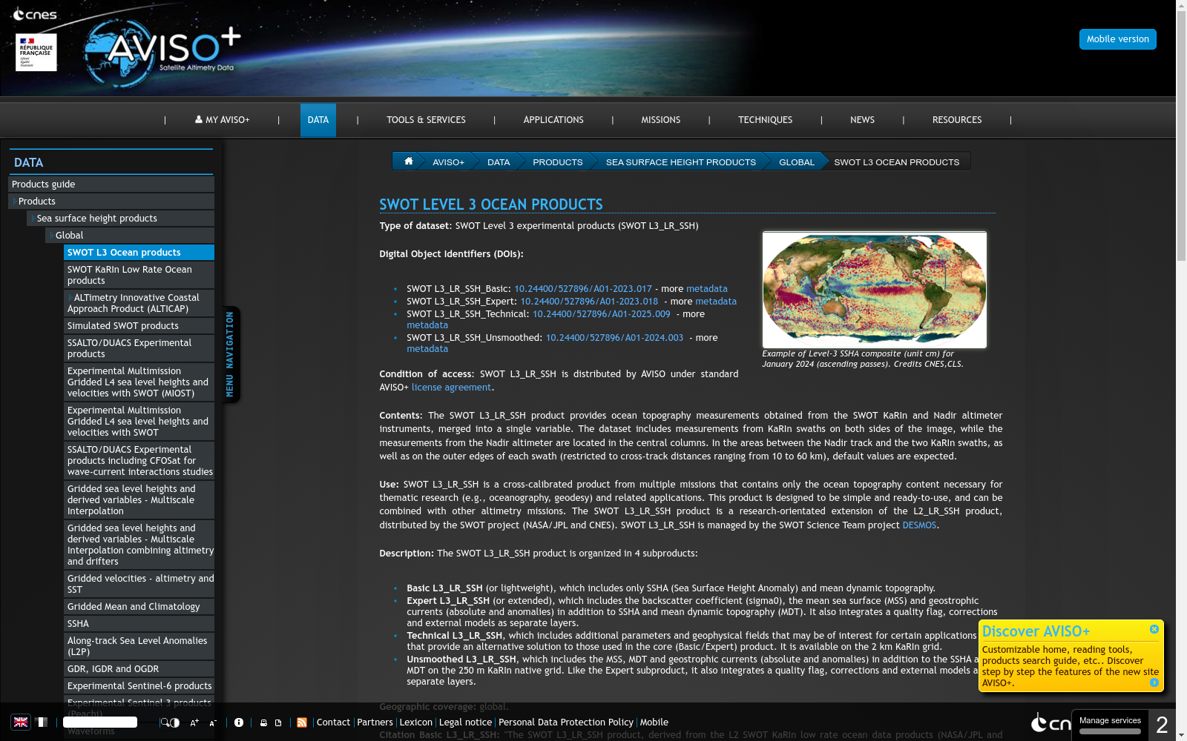1187x741 pixels.
Task: Open MY AVISO+ menu
Action: pos(223,120)
